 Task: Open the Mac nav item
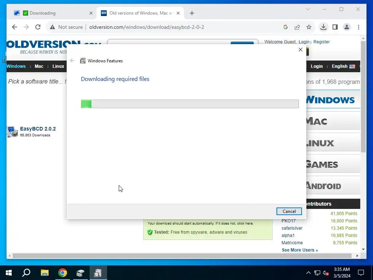point(39,66)
